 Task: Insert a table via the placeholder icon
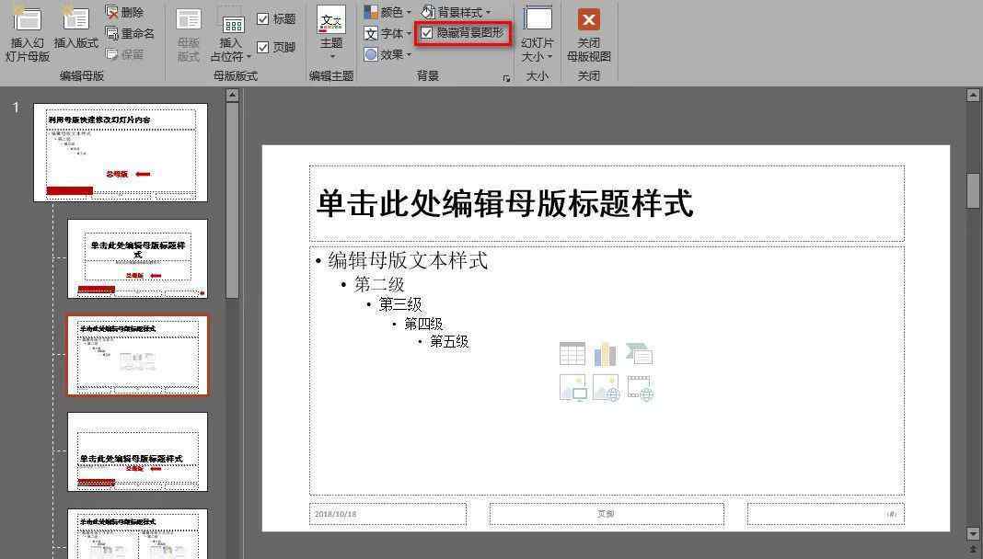572,354
